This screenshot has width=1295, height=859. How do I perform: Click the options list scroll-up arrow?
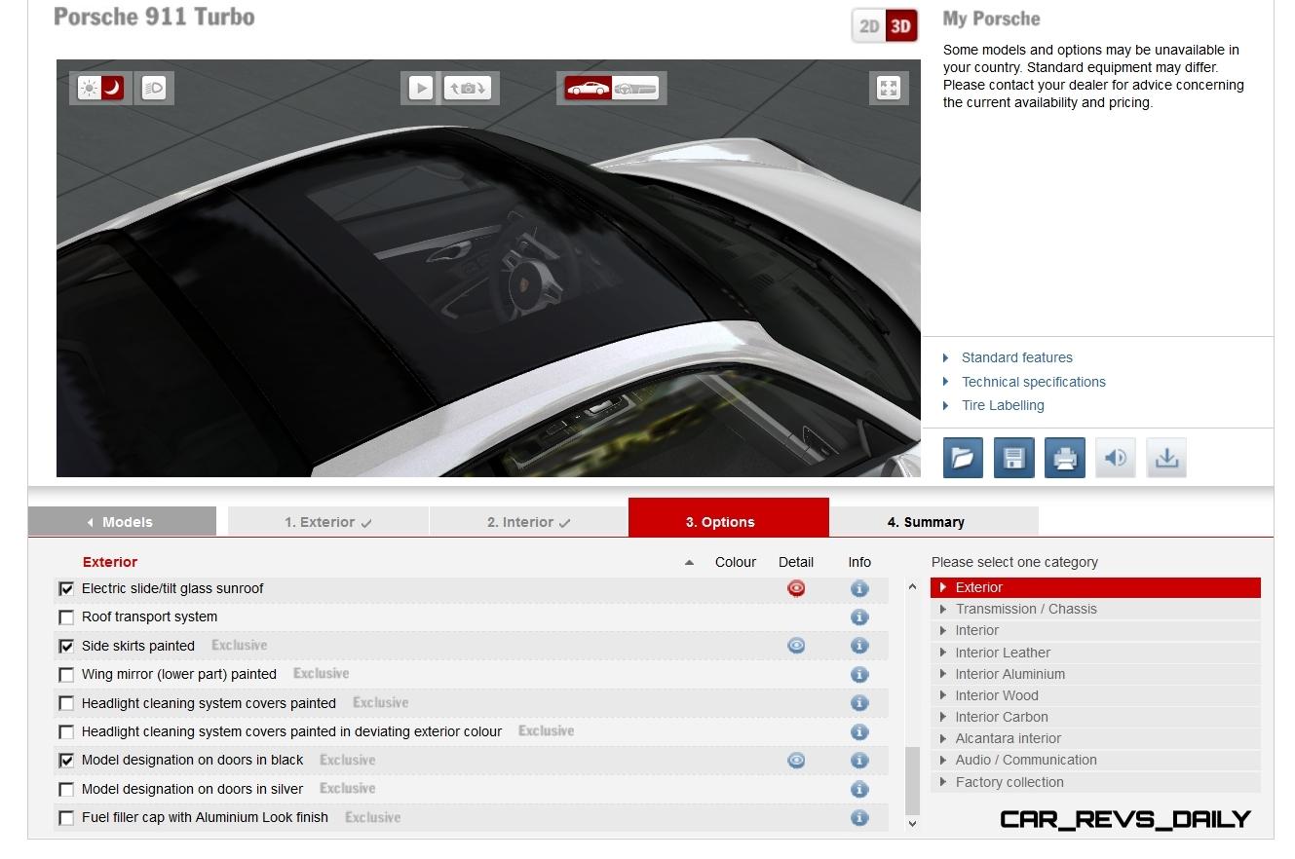[912, 587]
